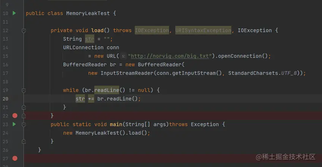The width and height of the screenshot is (322, 167).
Task: Click getInputStream() call on line 17
Action: coord(197,73)
